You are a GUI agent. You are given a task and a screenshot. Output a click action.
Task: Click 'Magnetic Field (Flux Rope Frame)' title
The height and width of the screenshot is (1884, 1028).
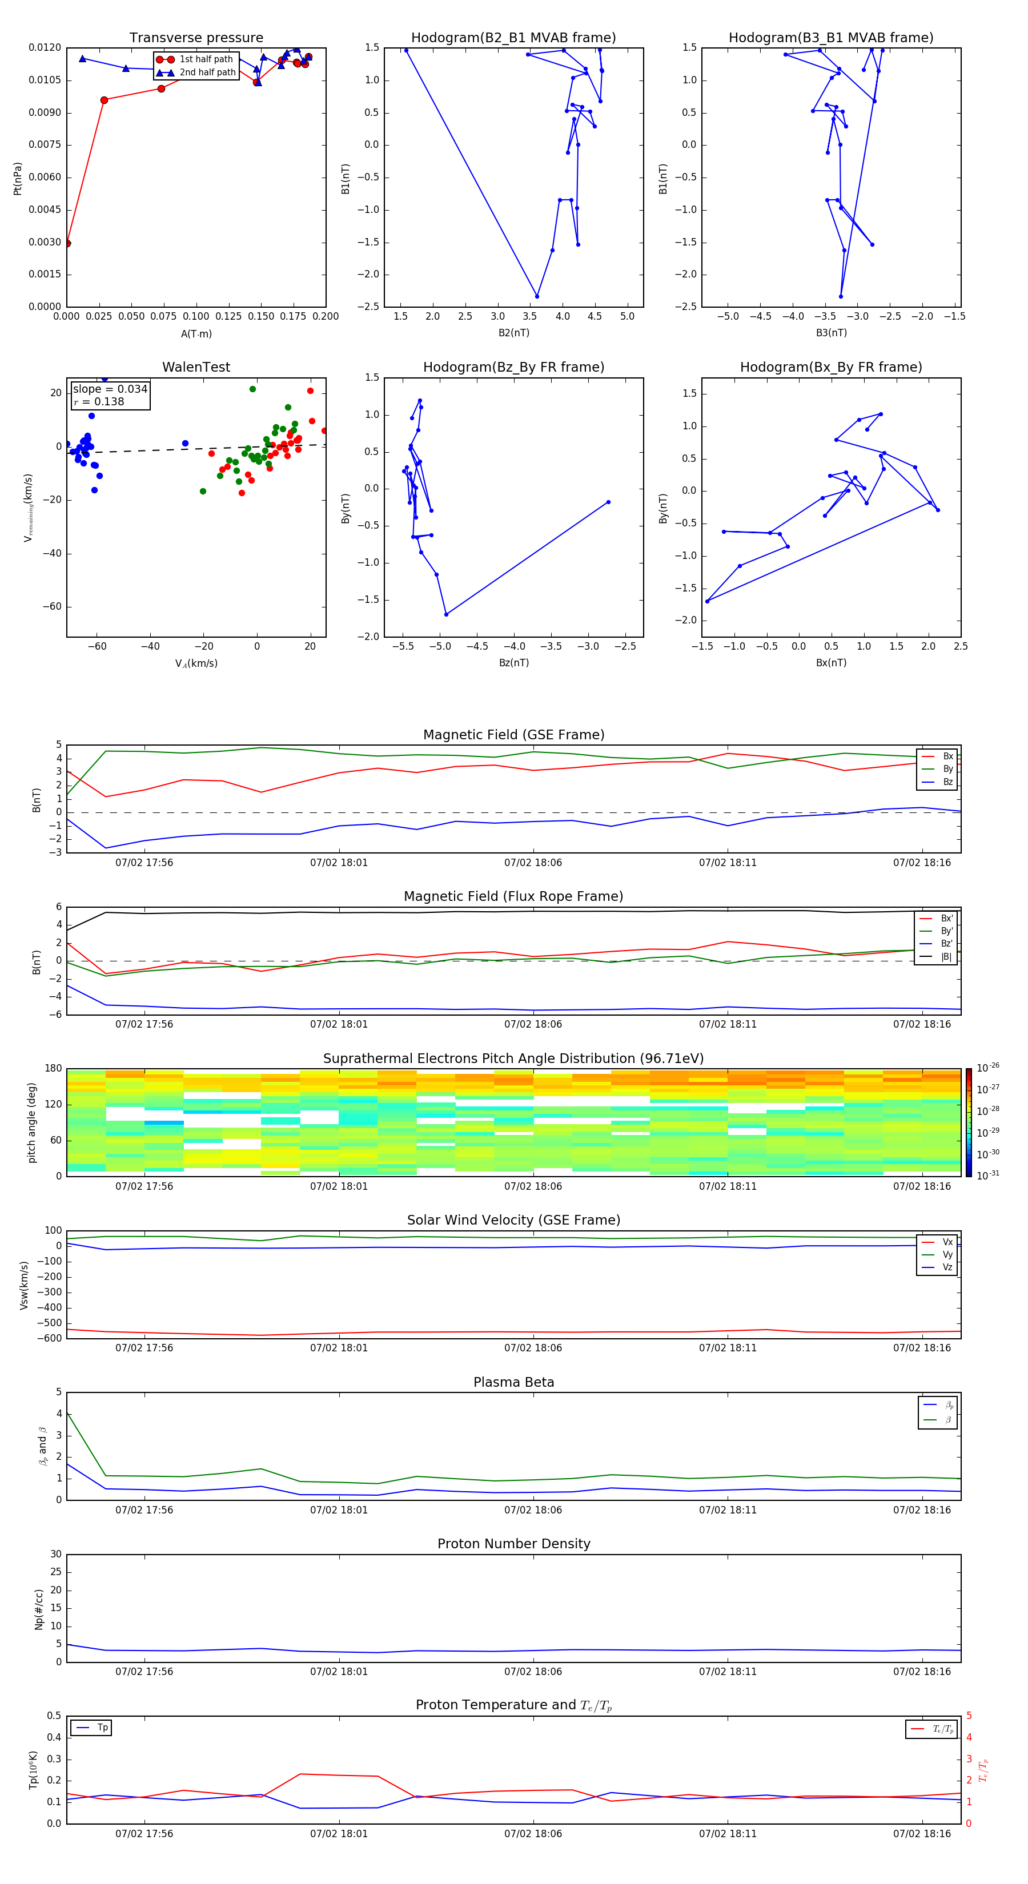pyautogui.click(x=513, y=897)
